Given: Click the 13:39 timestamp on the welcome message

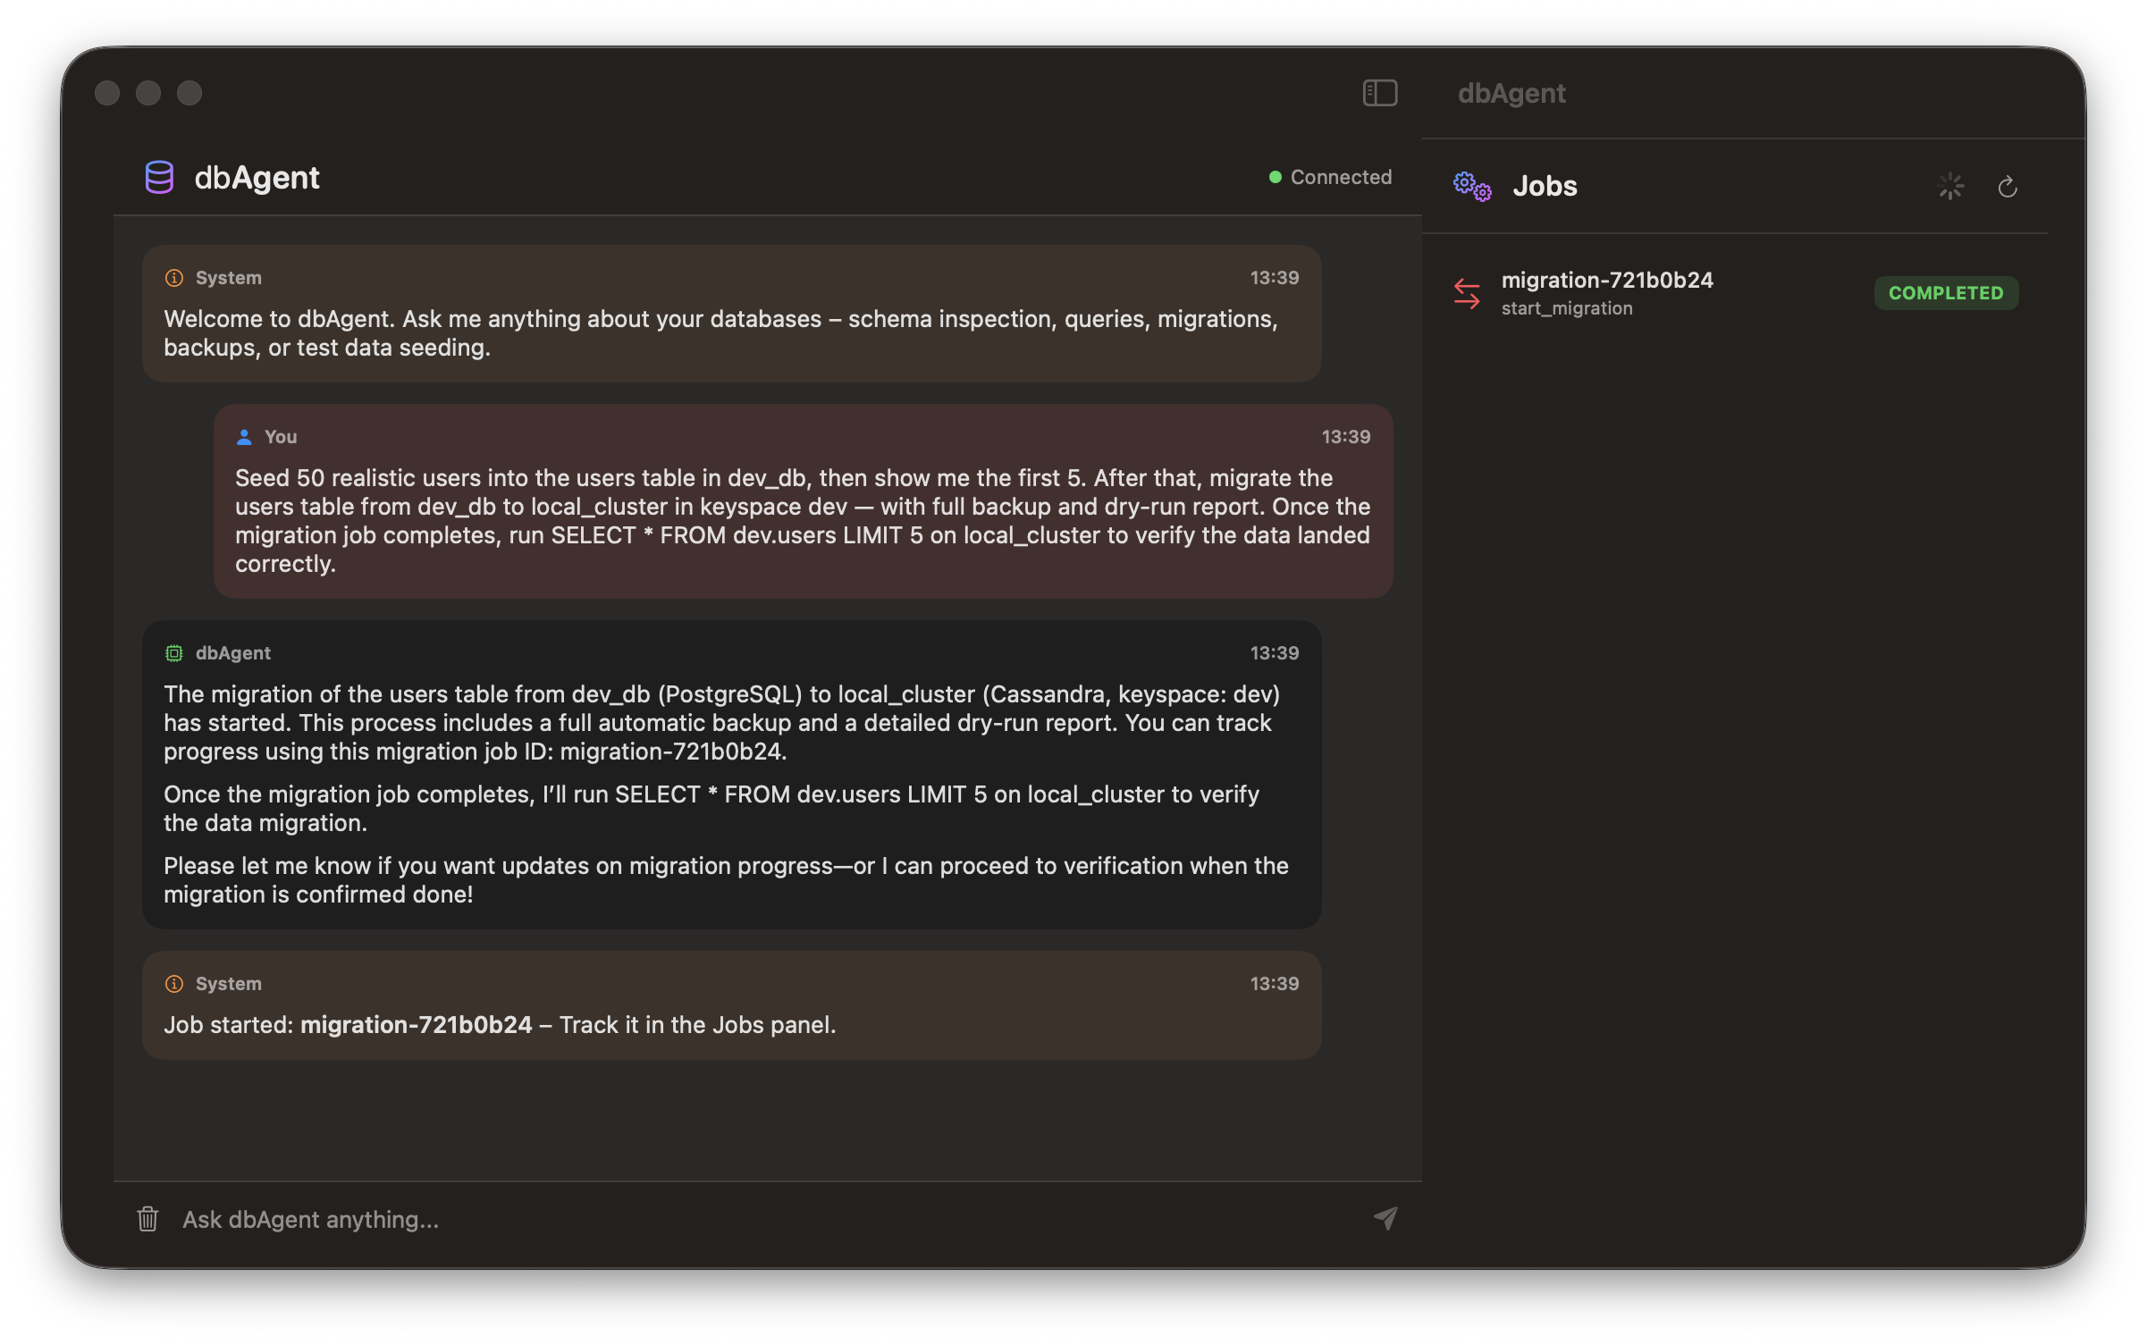Looking at the screenshot, I should [1273, 277].
